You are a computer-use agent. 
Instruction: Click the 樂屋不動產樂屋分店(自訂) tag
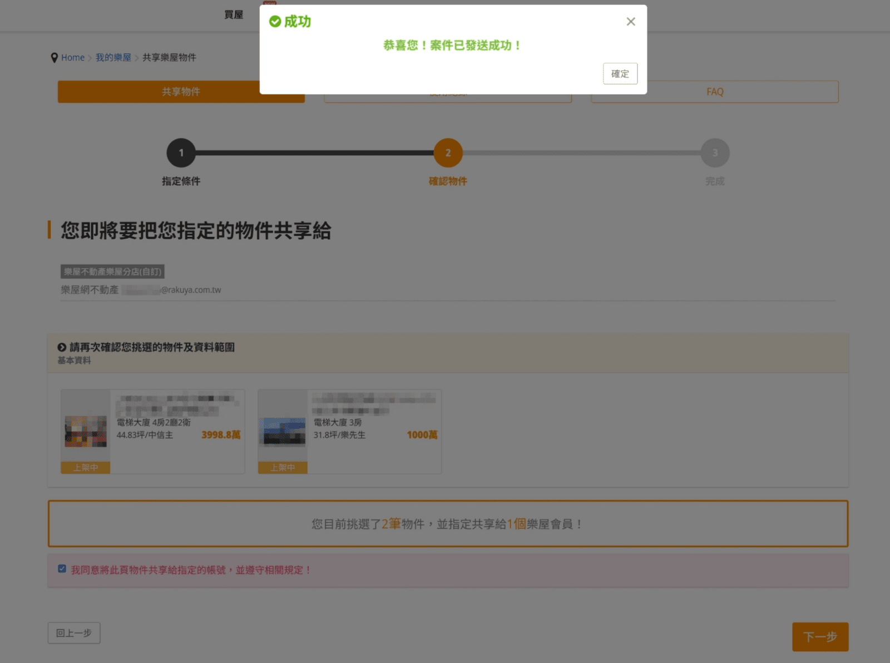click(x=112, y=272)
